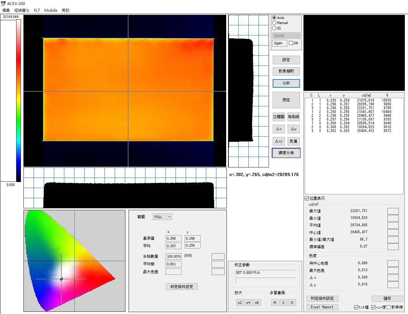
Task: Click the x4 zoom button
Action: pyautogui.click(x=248, y=303)
